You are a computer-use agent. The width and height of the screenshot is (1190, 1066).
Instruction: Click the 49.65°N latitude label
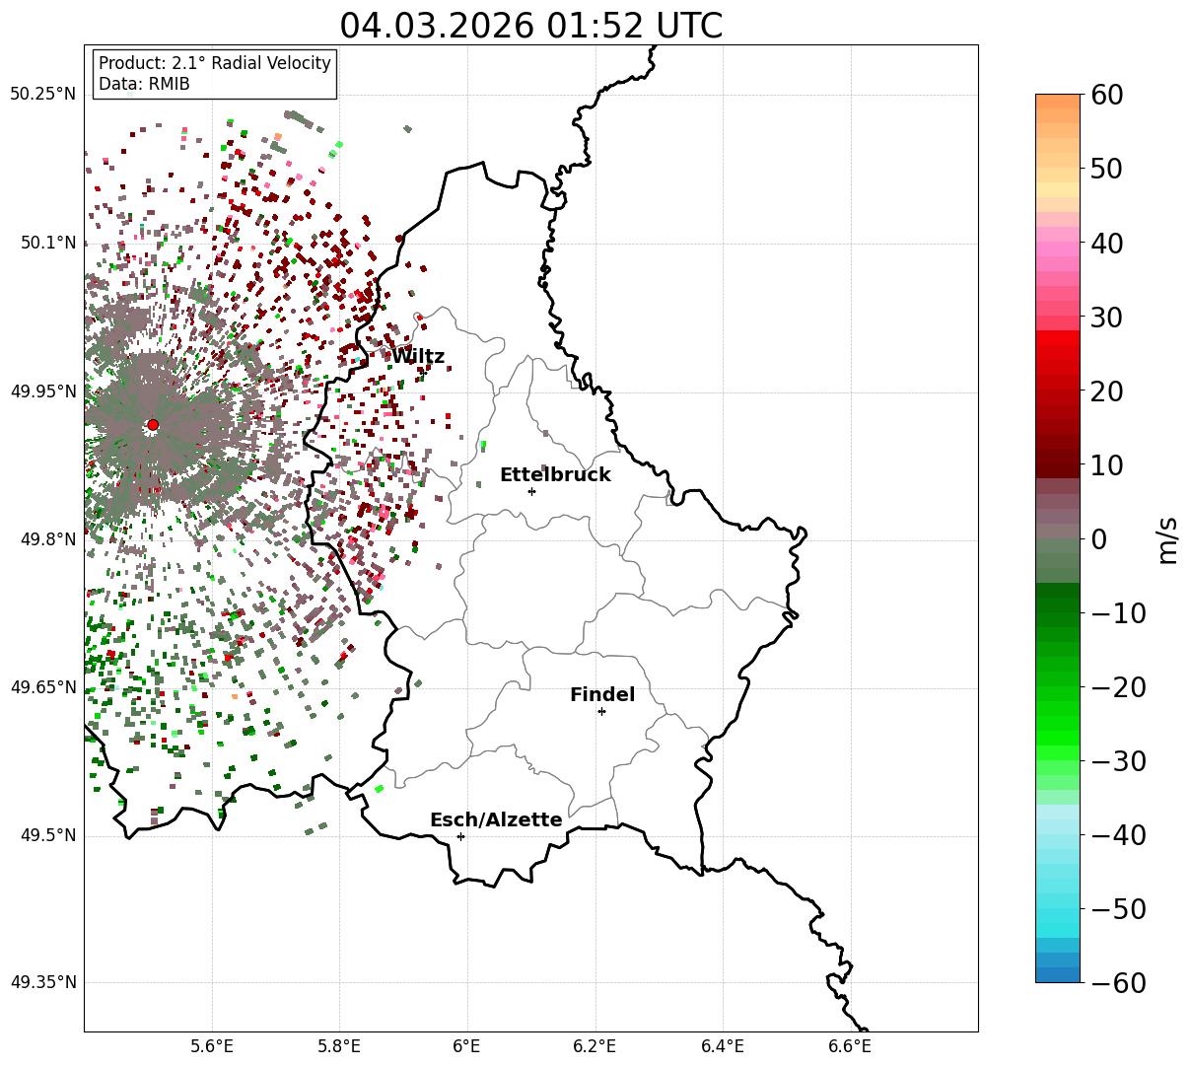click(42, 687)
